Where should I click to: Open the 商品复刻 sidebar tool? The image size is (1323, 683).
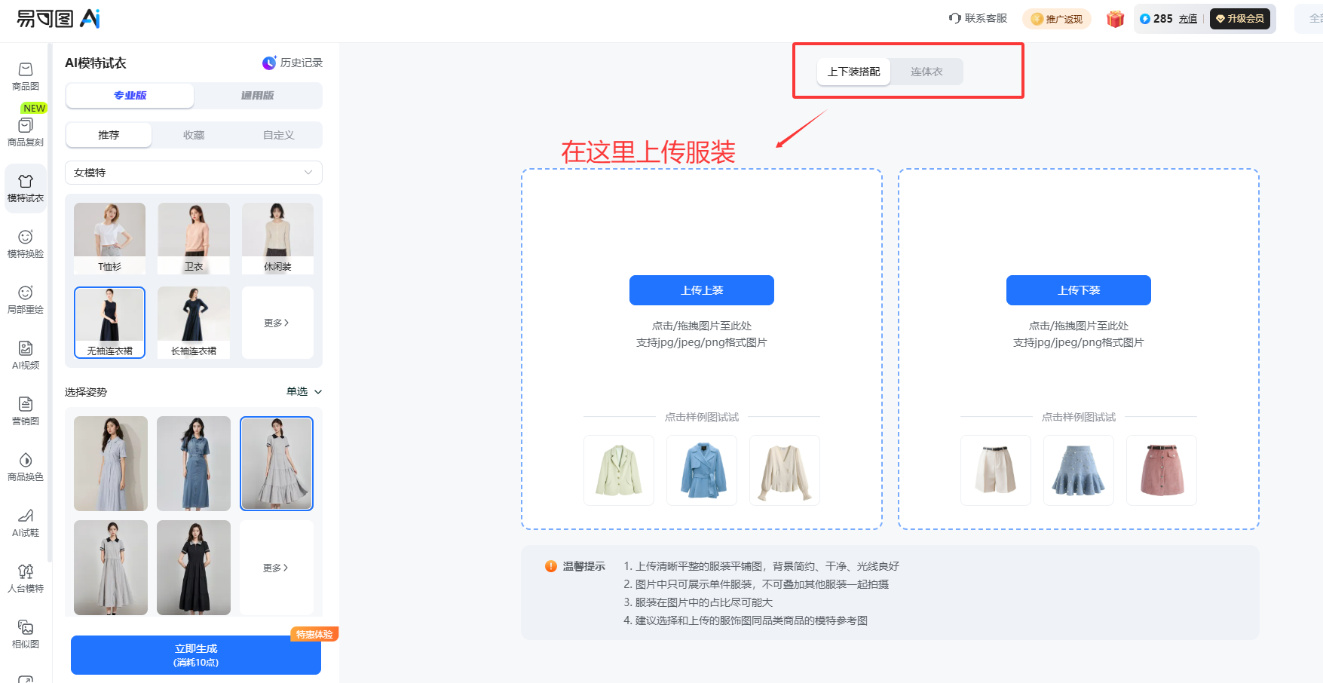[26, 132]
